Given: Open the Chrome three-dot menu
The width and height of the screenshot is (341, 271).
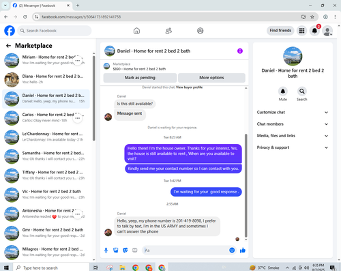Looking at the screenshot, I should [x=335, y=17].
